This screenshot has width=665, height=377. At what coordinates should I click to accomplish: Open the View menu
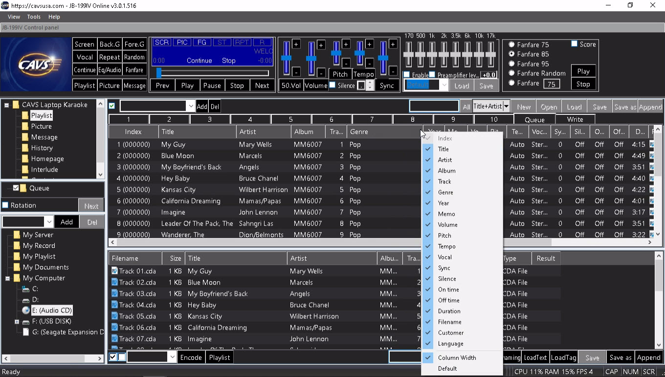[14, 17]
